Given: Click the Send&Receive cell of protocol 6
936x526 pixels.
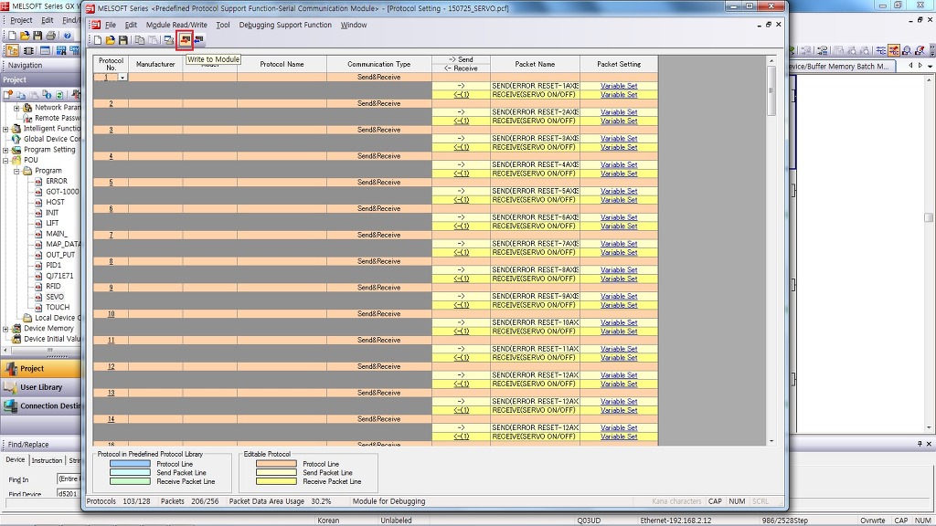Looking at the screenshot, I should click(x=379, y=209).
